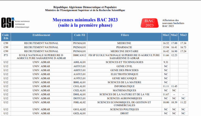The height and width of the screenshot is (116, 201).
Task: Select the value '17.34' for Medecine
Action: coord(183,43)
